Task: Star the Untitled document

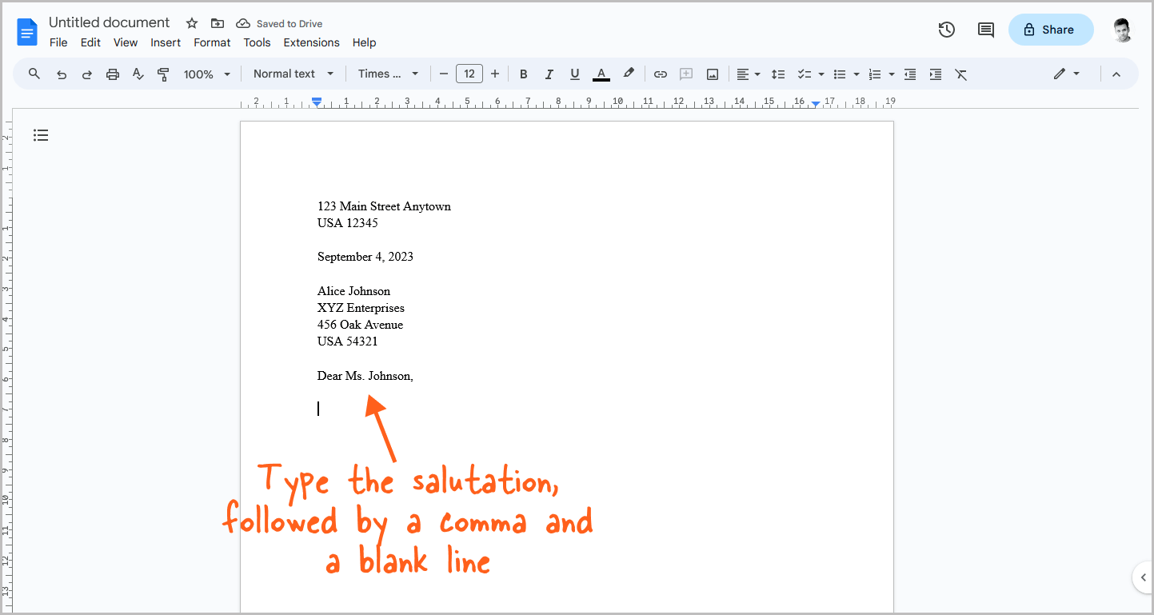Action: point(191,23)
